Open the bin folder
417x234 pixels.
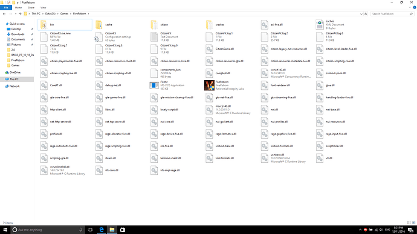[x=65, y=25]
